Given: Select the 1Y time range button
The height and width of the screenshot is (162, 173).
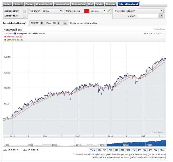Looking at the screenshot, I should (134, 150).
